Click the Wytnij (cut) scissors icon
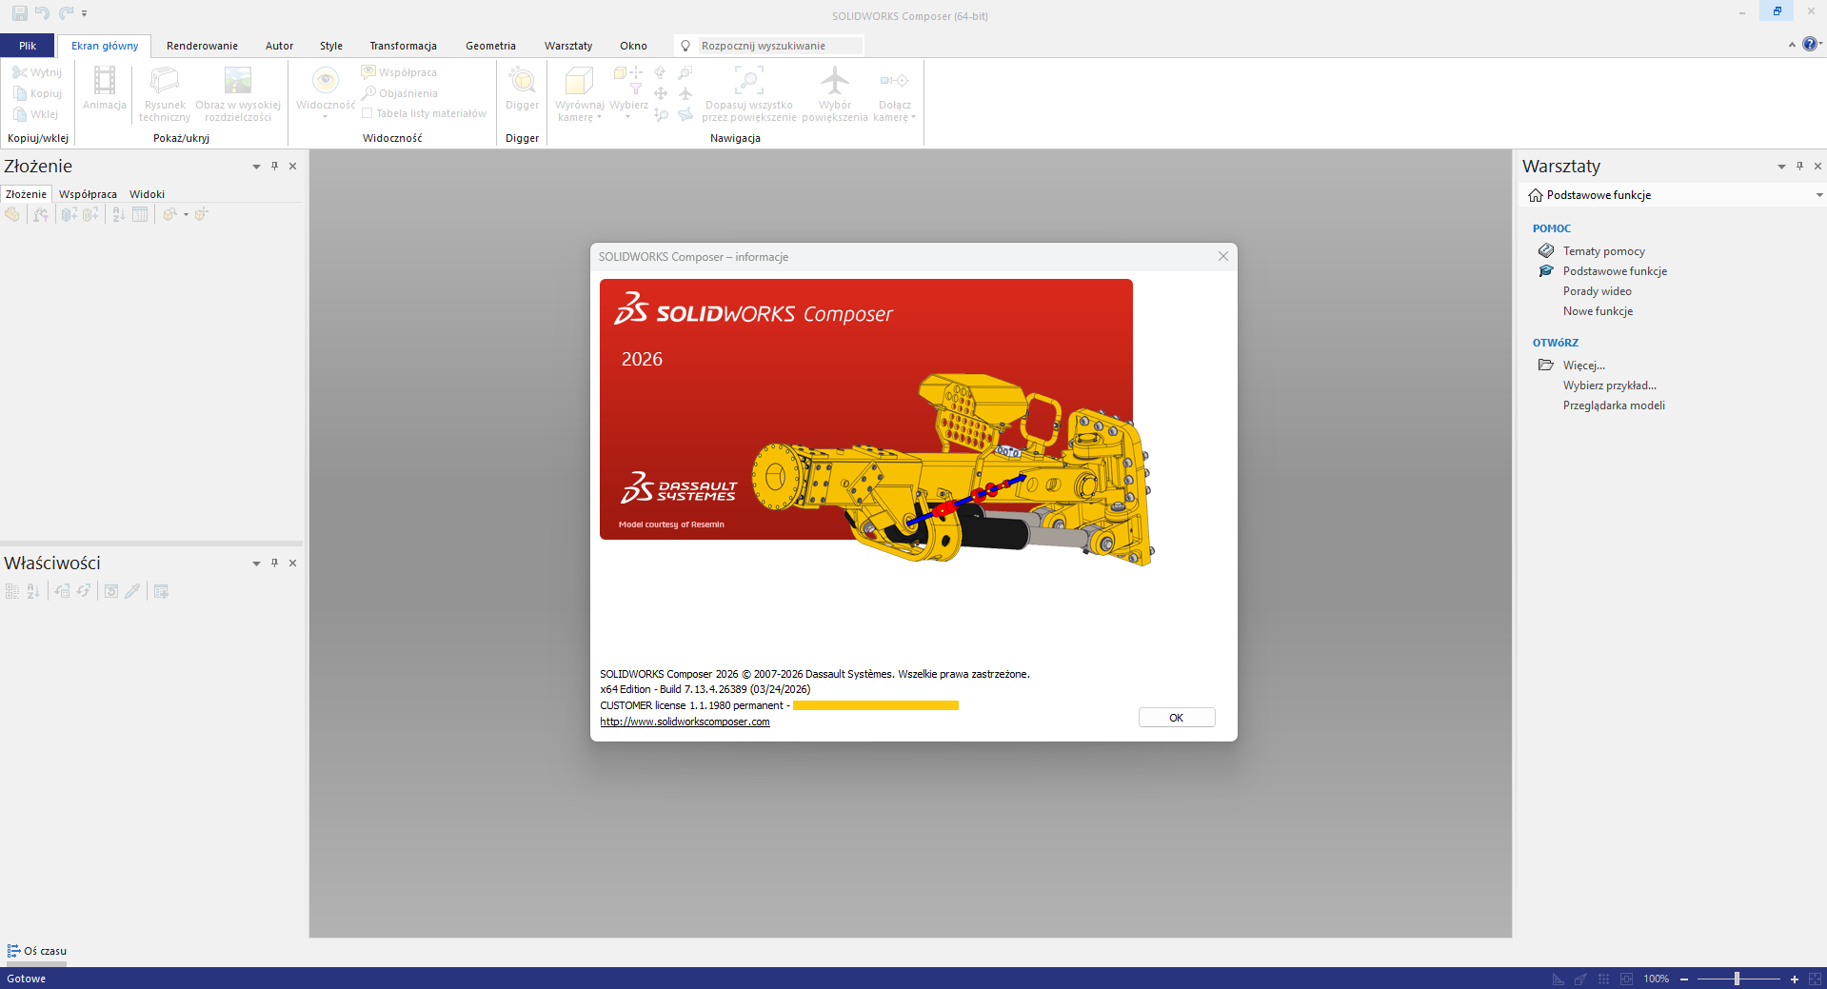1827x989 pixels. 19,72
